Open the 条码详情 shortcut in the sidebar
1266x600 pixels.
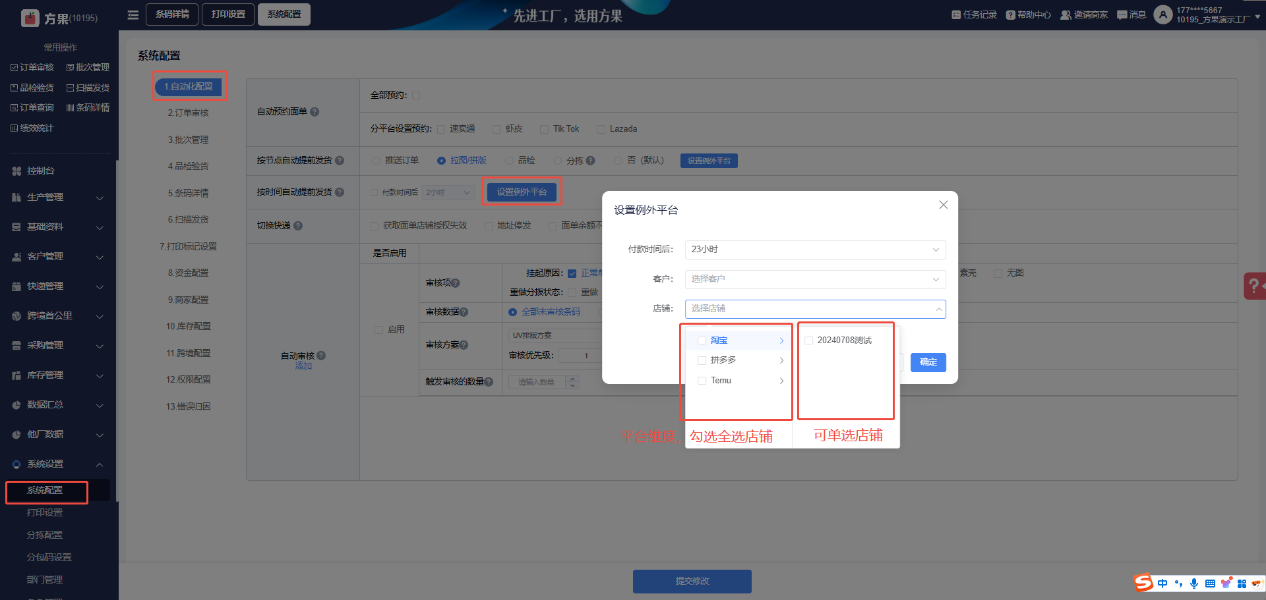[88, 107]
